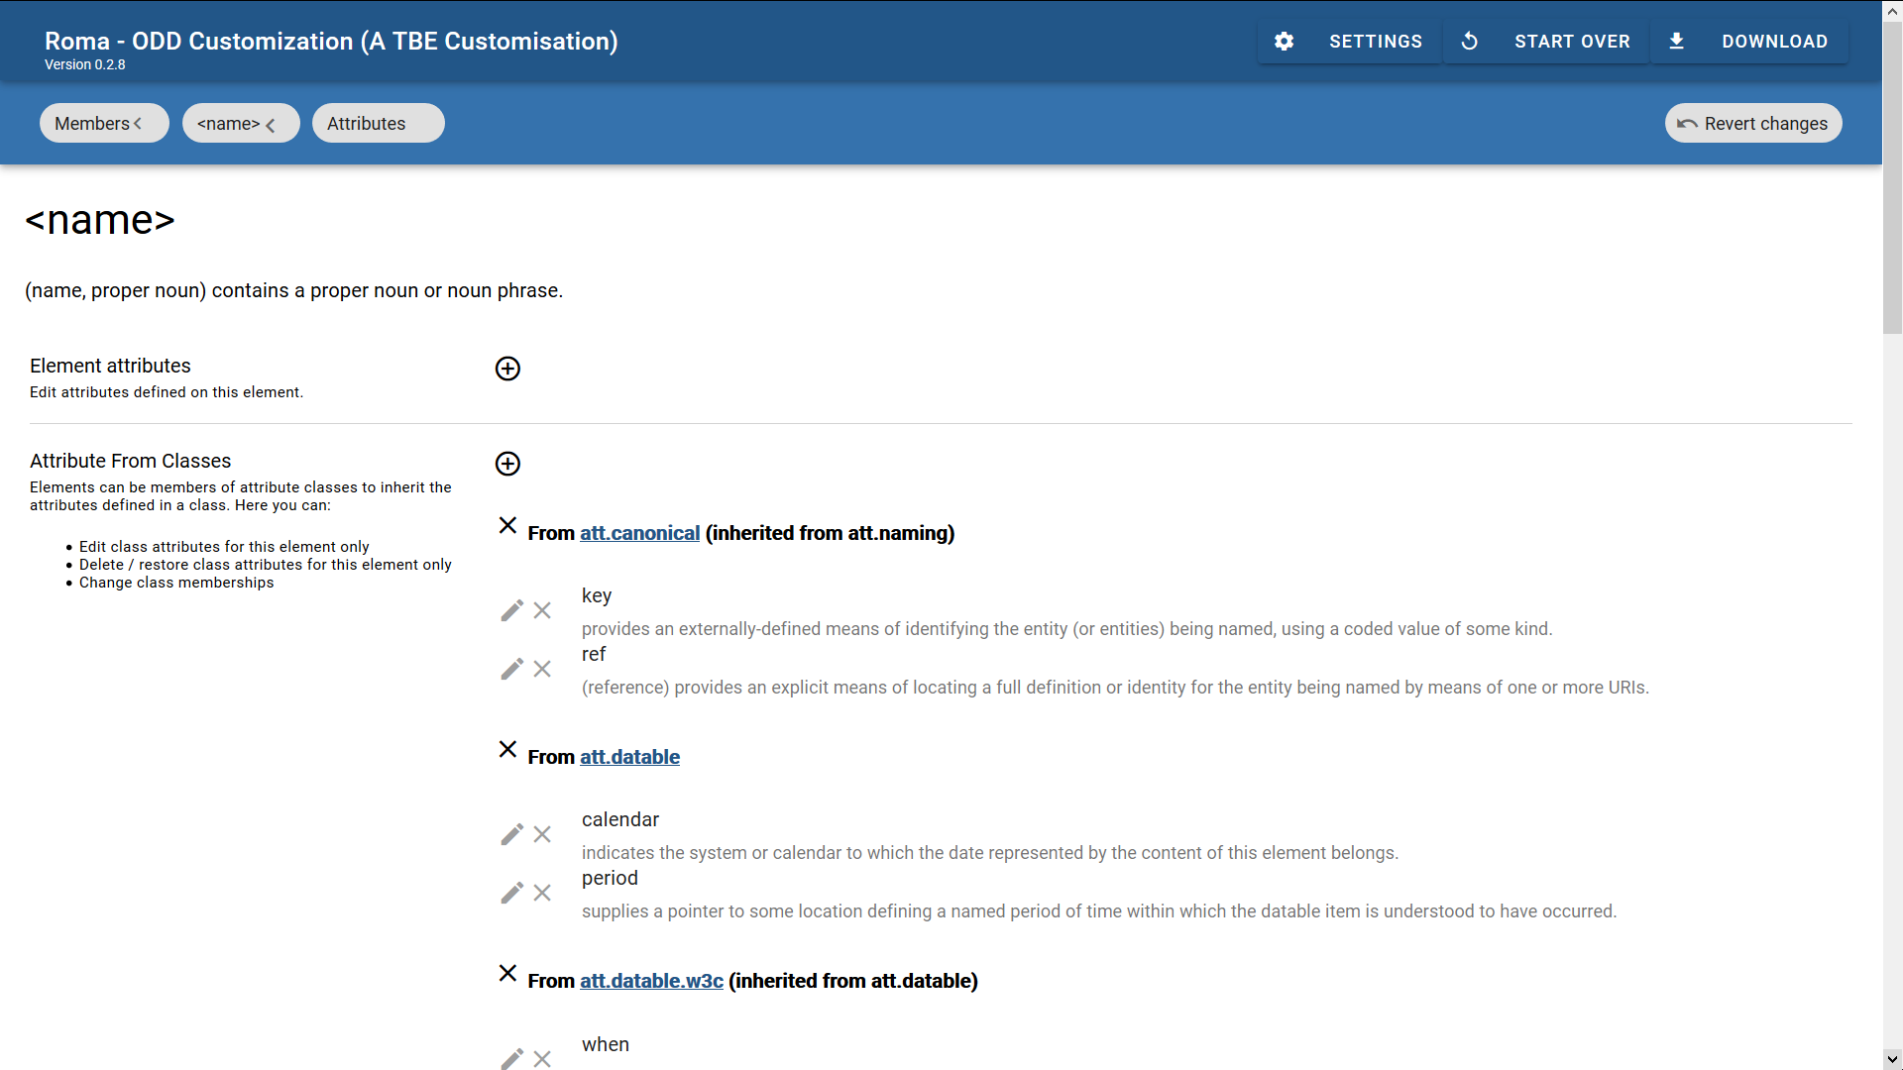
Task: Click the add element attribute plus icon
Action: coord(507,369)
